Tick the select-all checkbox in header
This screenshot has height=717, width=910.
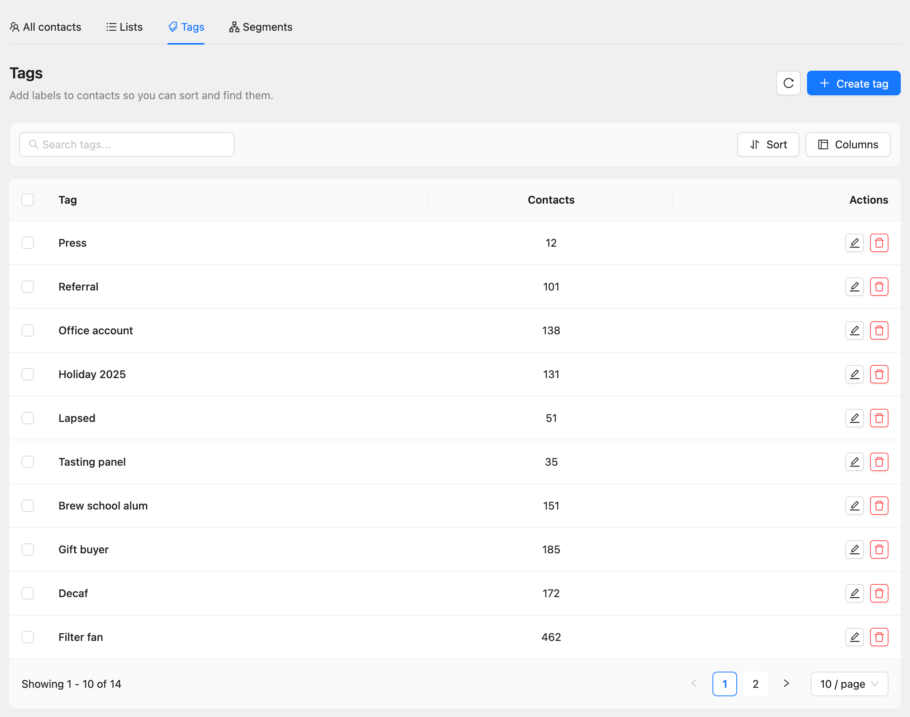pos(28,200)
